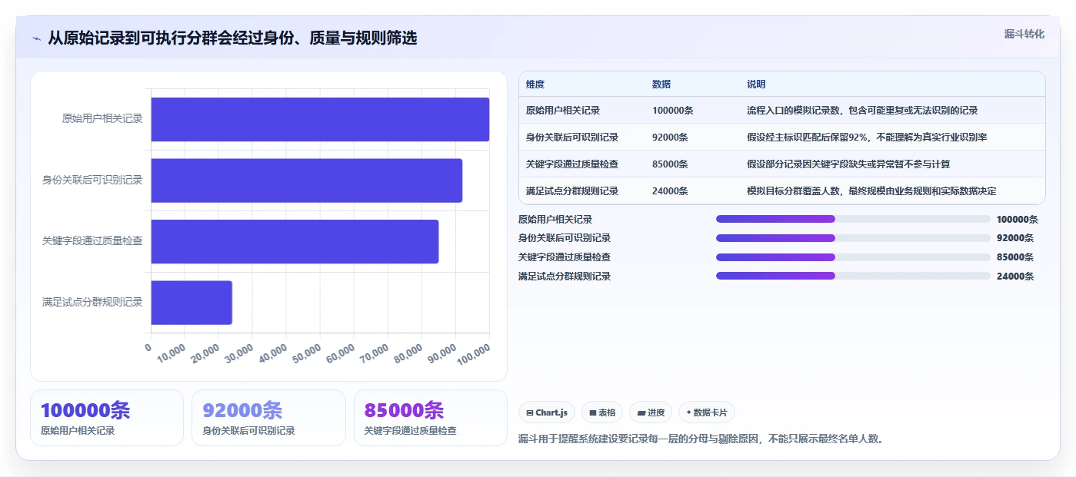Select the table cell 身份关联后可识别记录

[572, 137]
